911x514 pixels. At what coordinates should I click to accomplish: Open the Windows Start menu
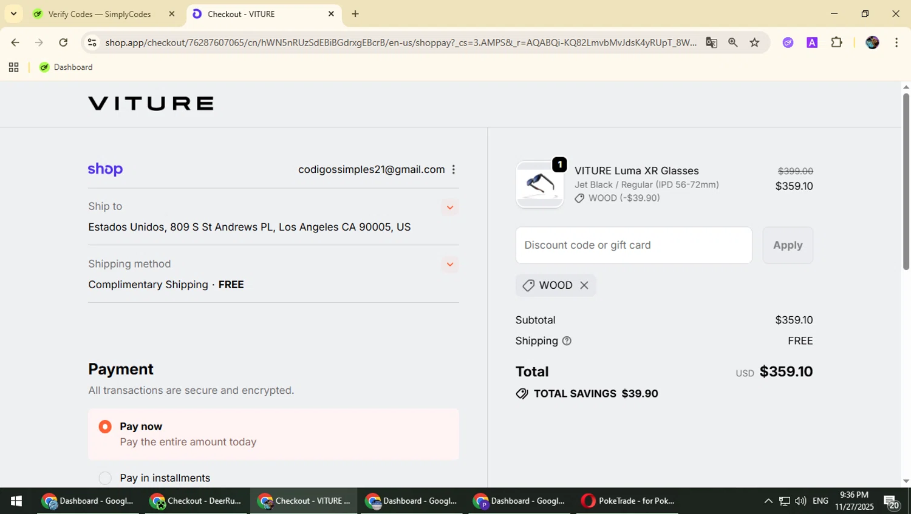click(16, 501)
